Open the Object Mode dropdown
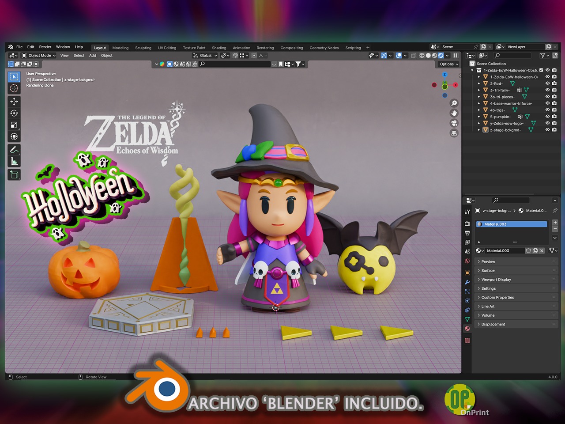 (x=39, y=56)
